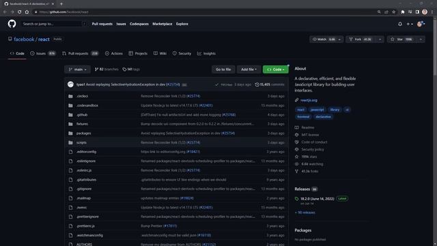This screenshot has height=246, width=437.
Task: Open the GitHub home logo
Action: (12, 24)
